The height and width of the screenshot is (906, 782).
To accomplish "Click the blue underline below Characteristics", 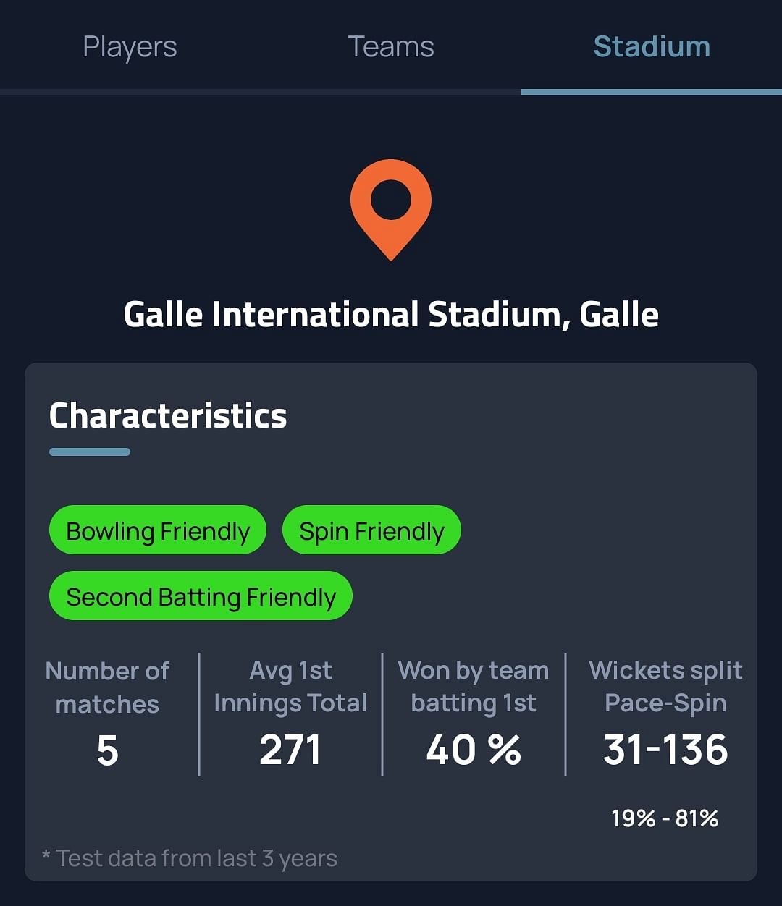I will coord(90,452).
